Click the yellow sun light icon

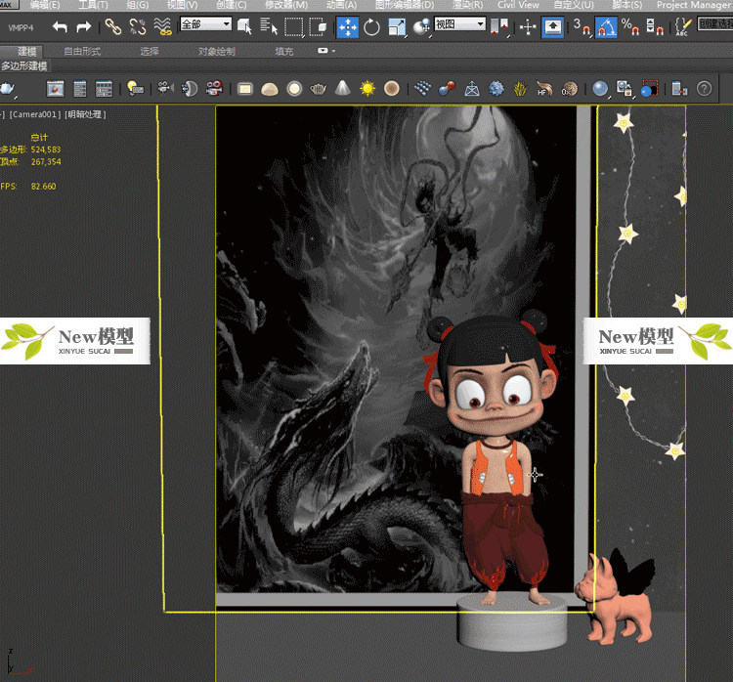pyautogui.click(x=367, y=89)
